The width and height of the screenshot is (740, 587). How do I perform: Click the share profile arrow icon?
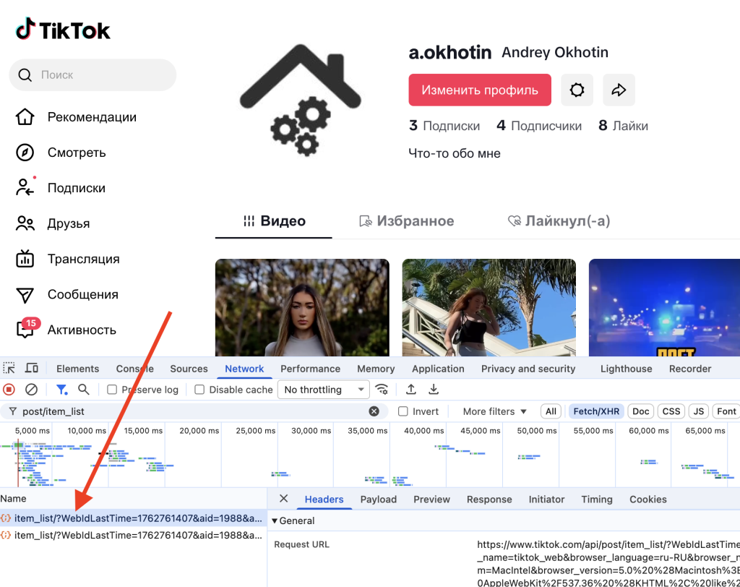tap(619, 90)
